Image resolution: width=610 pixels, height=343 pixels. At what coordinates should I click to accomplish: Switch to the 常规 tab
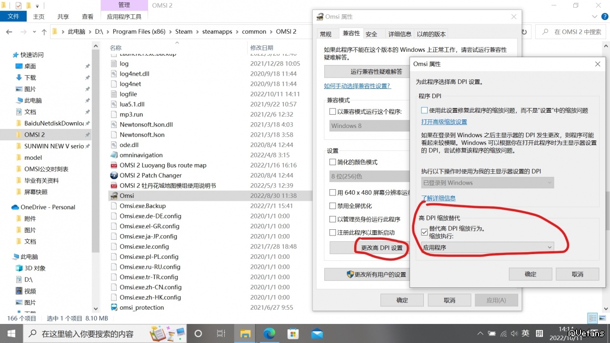326,34
